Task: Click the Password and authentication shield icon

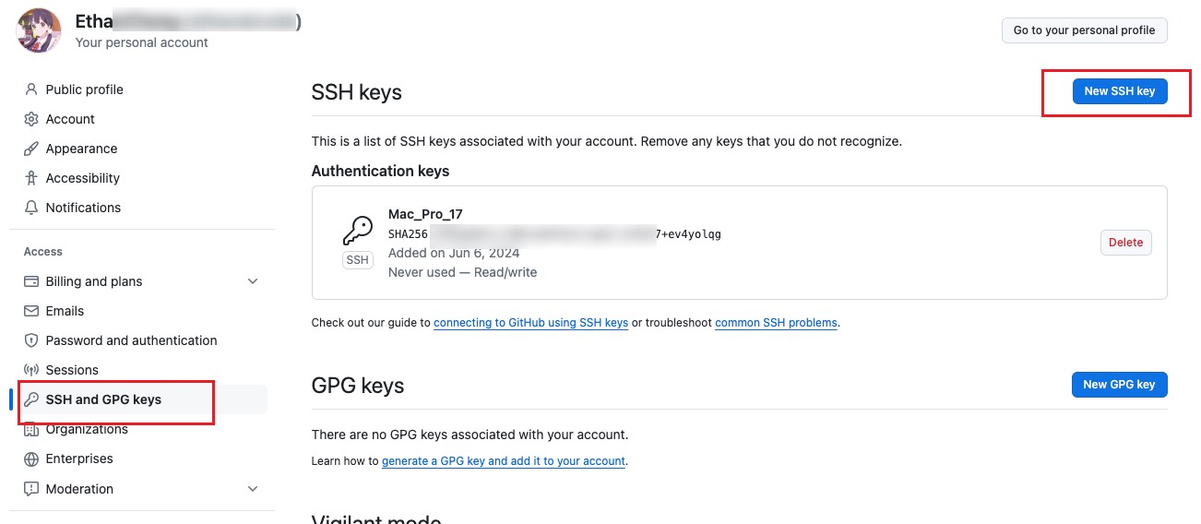Action: 31,340
